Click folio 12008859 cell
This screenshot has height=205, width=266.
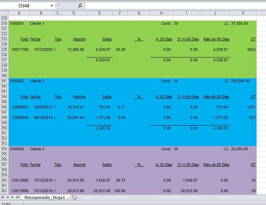click(20, 118)
